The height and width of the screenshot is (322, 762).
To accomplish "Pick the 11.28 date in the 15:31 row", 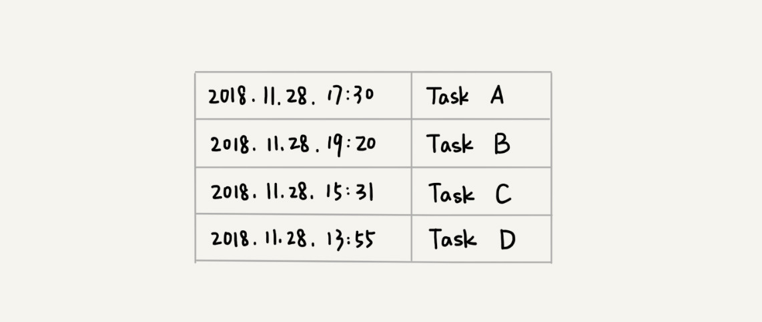I will point(291,193).
